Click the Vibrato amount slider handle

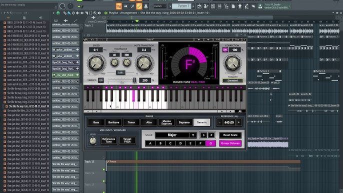(134, 80)
